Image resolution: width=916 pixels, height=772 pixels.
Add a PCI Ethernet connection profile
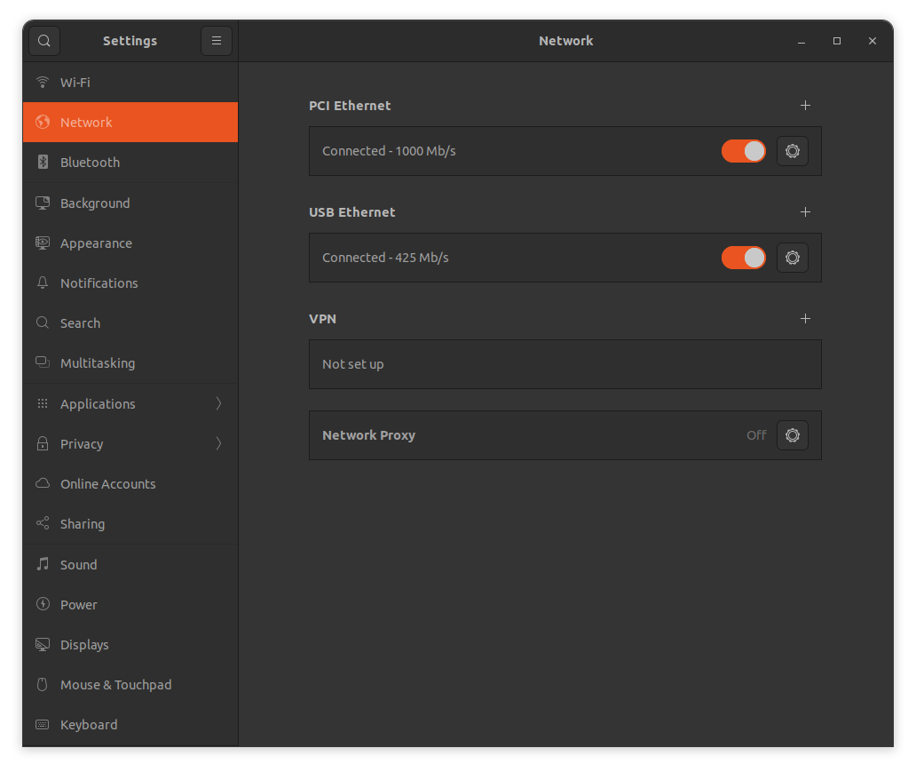(x=805, y=106)
